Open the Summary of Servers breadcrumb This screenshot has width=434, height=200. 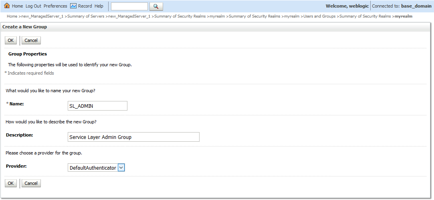tap(86, 16)
